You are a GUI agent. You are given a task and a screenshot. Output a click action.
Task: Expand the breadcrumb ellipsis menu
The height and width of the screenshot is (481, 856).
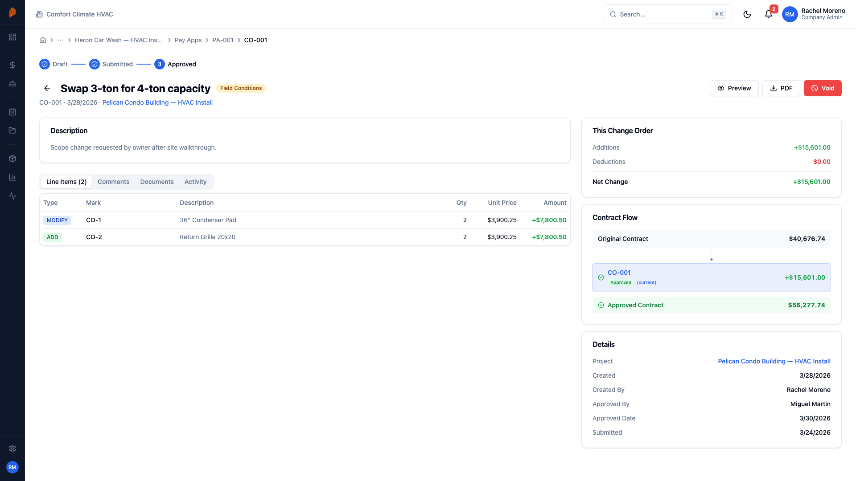pyautogui.click(x=61, y=40)
